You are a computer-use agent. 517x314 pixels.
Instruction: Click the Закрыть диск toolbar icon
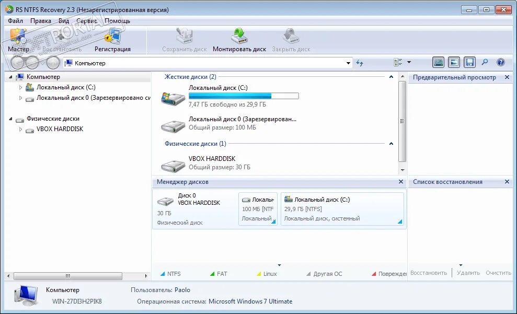291,40
